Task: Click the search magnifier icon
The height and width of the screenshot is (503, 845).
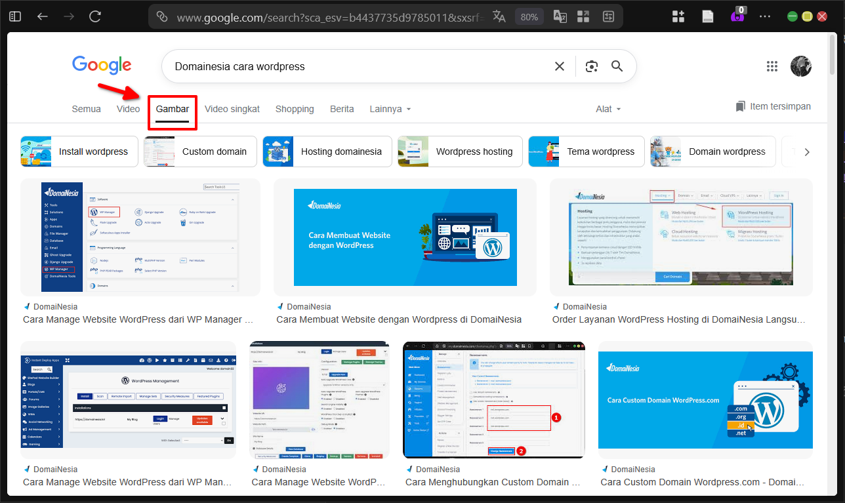Action: click(x=617, y=66)
